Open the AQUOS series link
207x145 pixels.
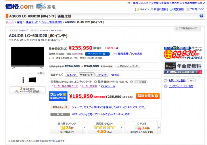pos(44,30)
